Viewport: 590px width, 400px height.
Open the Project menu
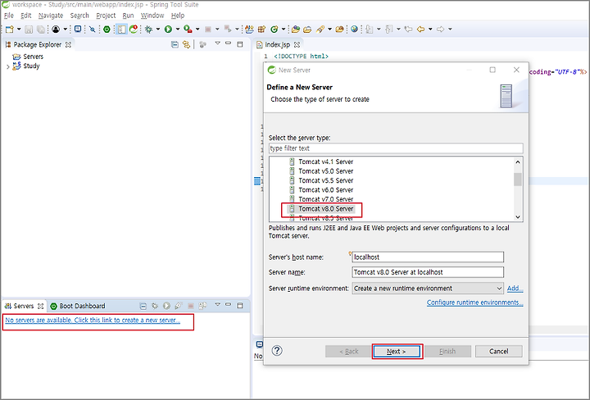106,16
